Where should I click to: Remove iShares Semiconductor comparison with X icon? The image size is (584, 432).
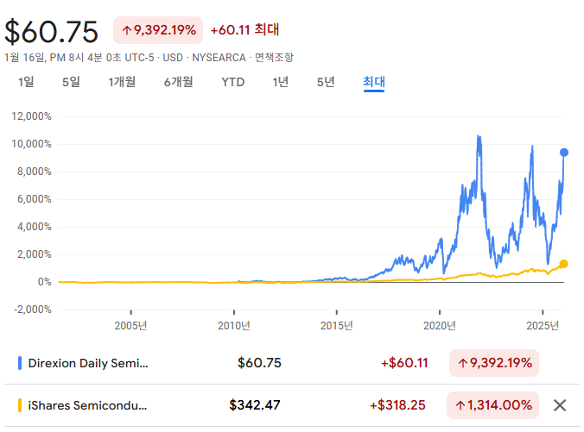(560, 405)
